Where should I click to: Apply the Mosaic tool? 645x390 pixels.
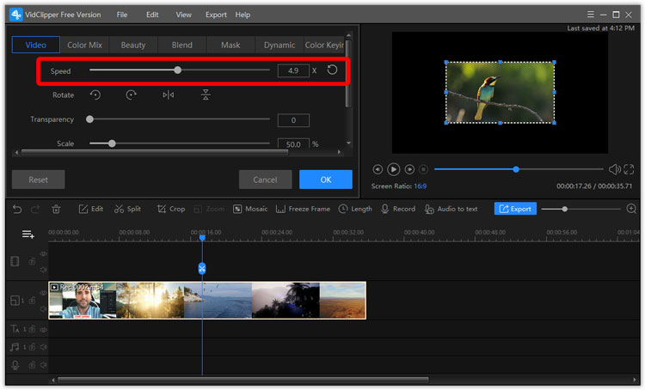(250, 209)
